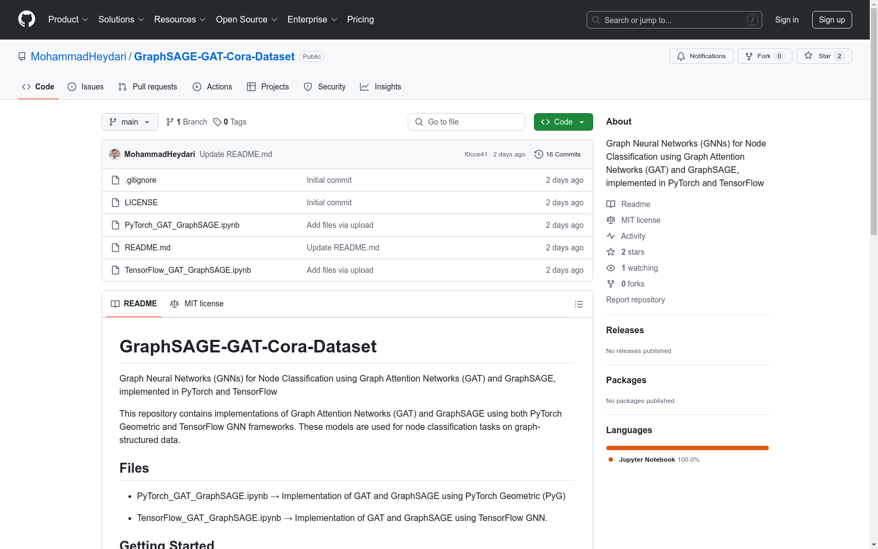
Task: Click file icon for TensorFlow_GAT_GraphSAGE.ipynb
Action: pyautogui.click(x=115, y=270)
